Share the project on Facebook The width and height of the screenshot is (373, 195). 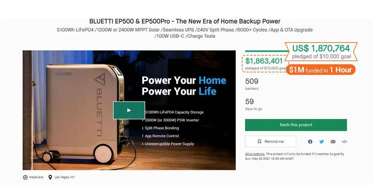point(310,142)
